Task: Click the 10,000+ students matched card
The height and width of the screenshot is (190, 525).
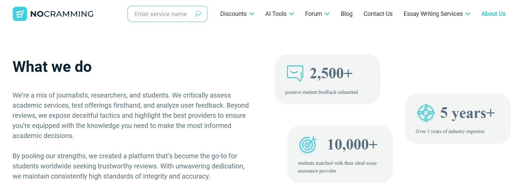Action: point(340,154)
